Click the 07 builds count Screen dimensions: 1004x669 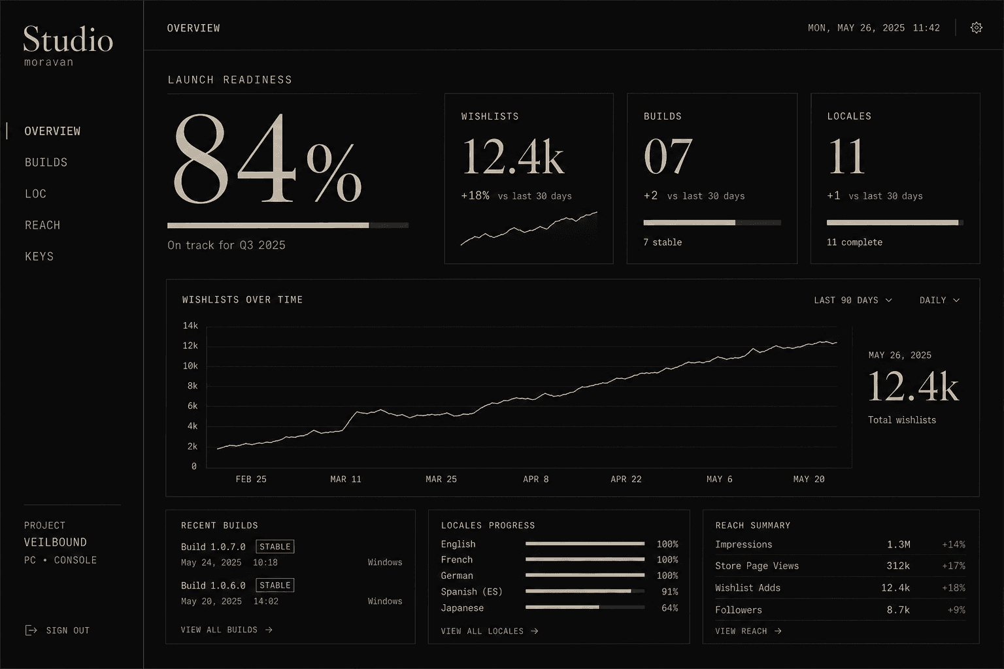[667, 157]
